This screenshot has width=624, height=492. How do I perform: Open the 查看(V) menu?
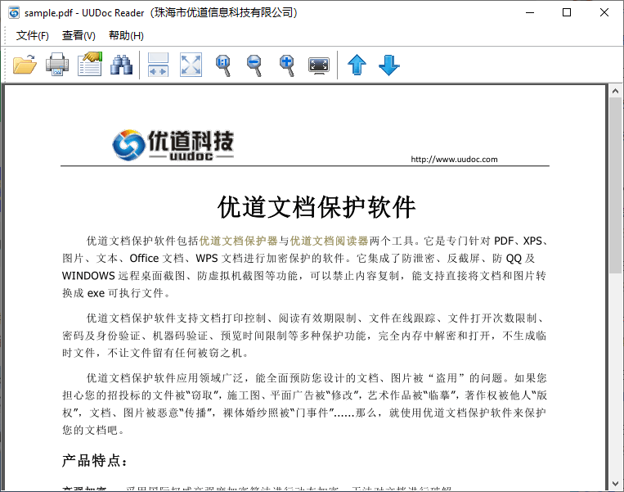(79, 35)
